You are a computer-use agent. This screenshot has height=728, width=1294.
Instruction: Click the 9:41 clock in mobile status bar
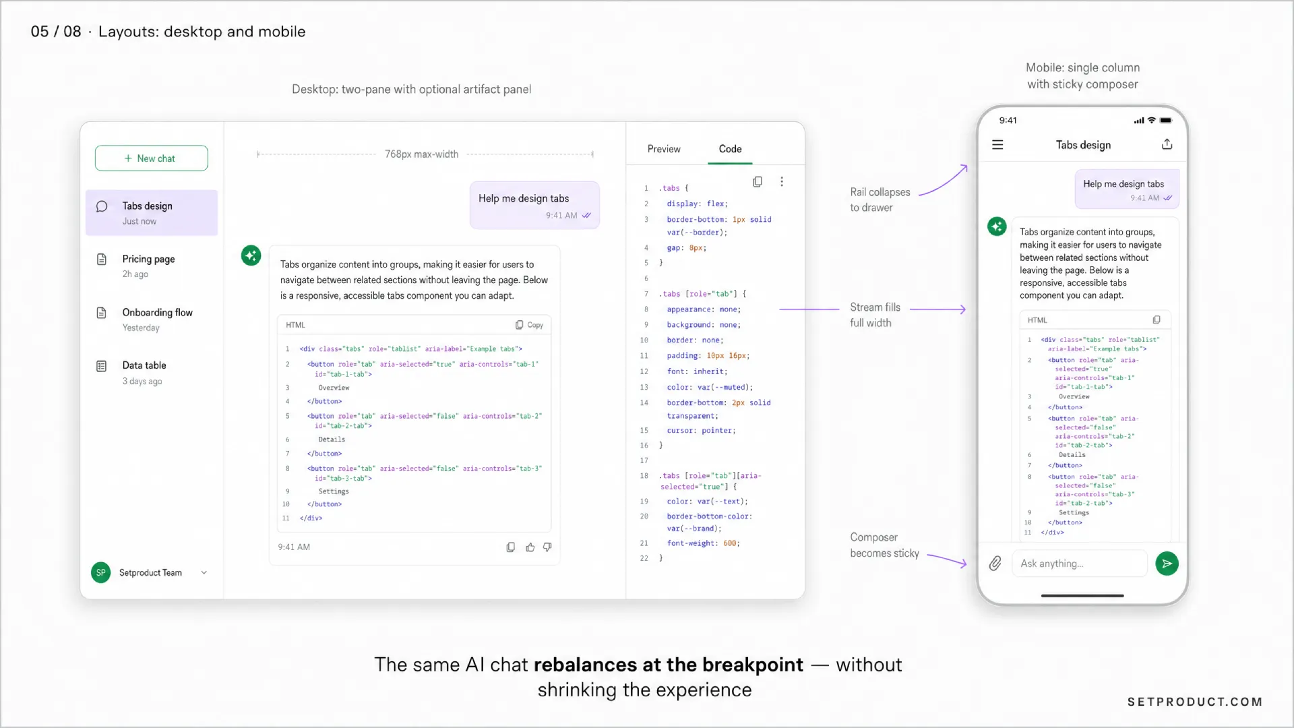[x=1008, y=121]
